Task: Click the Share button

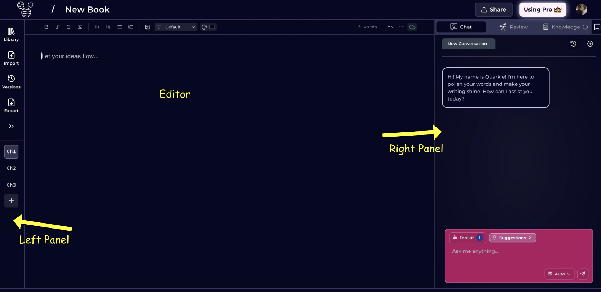Action: click(x=493, y=10)
